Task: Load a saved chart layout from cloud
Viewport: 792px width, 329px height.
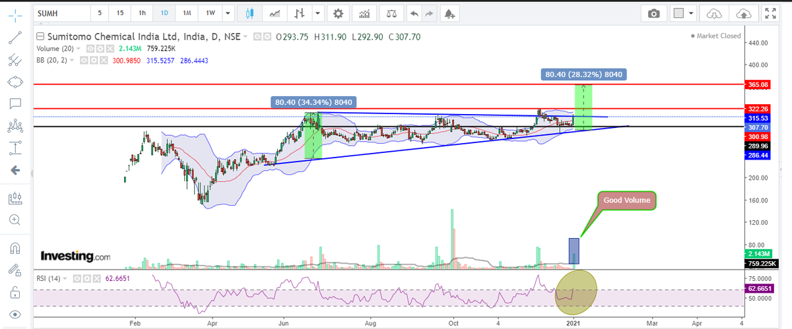Action: (715, 13)
